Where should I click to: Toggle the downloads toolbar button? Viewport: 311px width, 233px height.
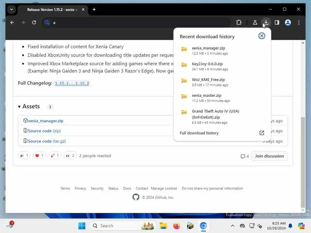pyautogui.click(x=266, y=22)
